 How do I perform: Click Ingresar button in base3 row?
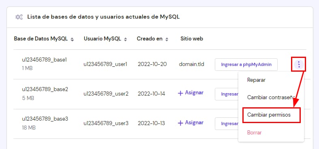point(227,123)
